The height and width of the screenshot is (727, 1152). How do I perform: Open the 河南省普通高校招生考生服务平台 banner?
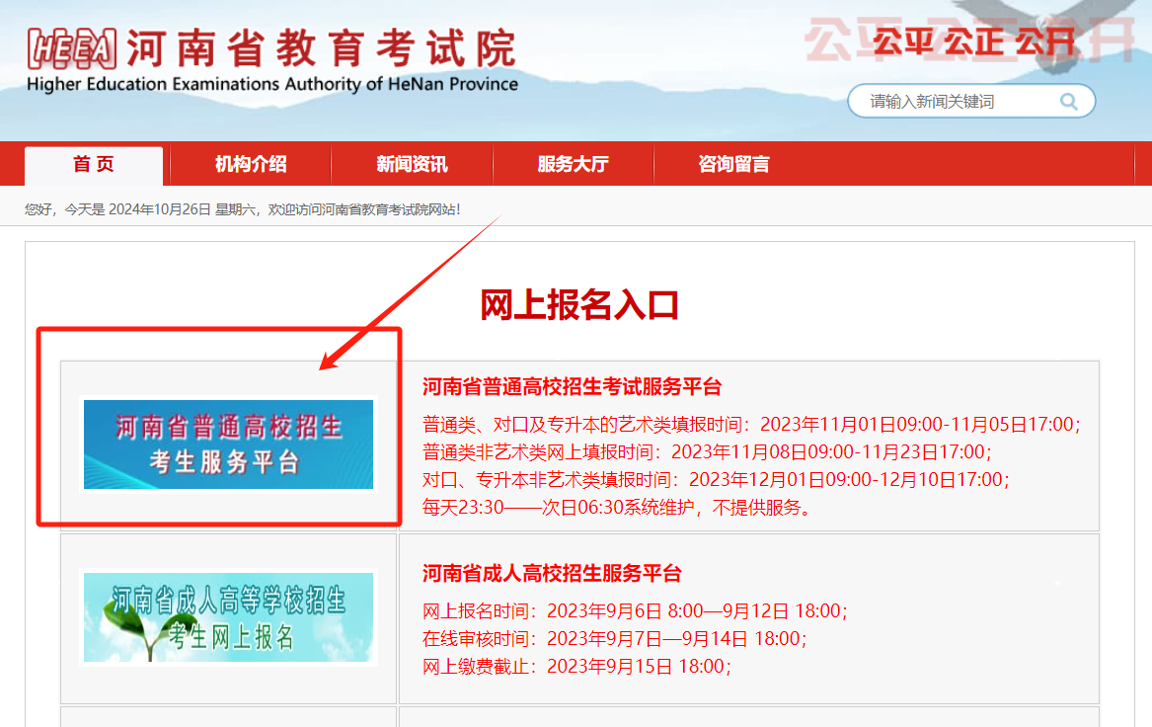228,444
